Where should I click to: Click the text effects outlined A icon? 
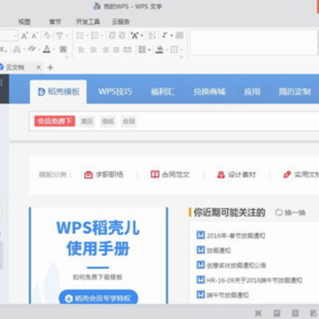point(17,50)
